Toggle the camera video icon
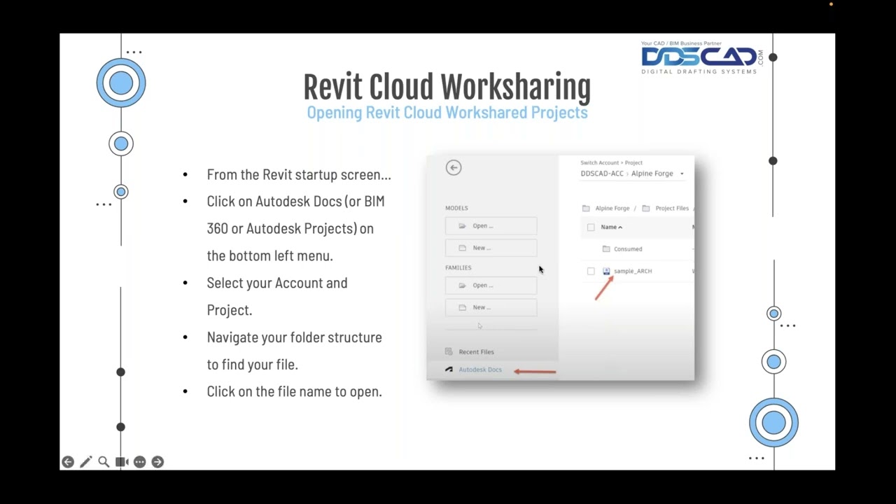The width and height of the screenshot is (896, 504). tap(121, 462)
